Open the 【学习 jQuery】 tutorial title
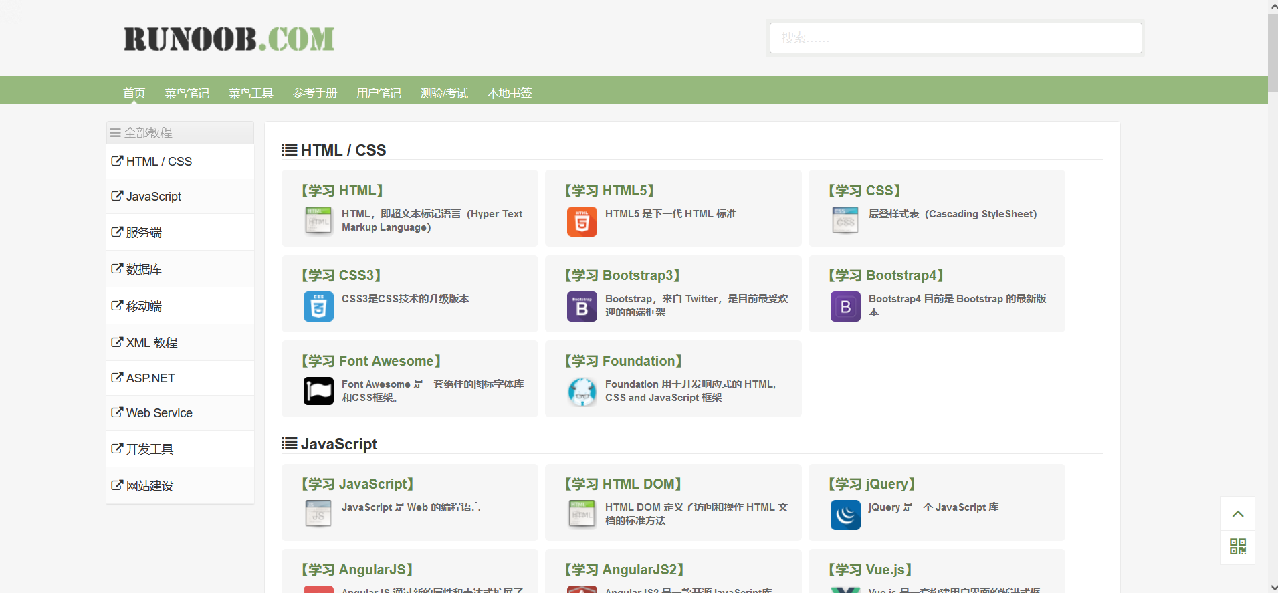Image resolution: width=1278 pixels, height=593 pixels. coord(872,484)
